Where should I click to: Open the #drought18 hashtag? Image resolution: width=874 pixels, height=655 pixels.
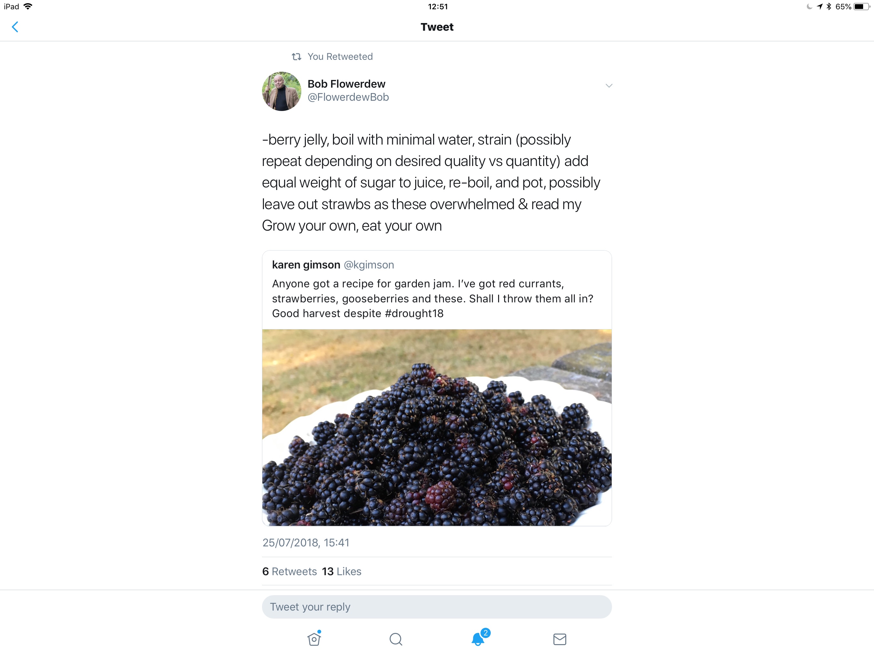(x=414, y=313)
